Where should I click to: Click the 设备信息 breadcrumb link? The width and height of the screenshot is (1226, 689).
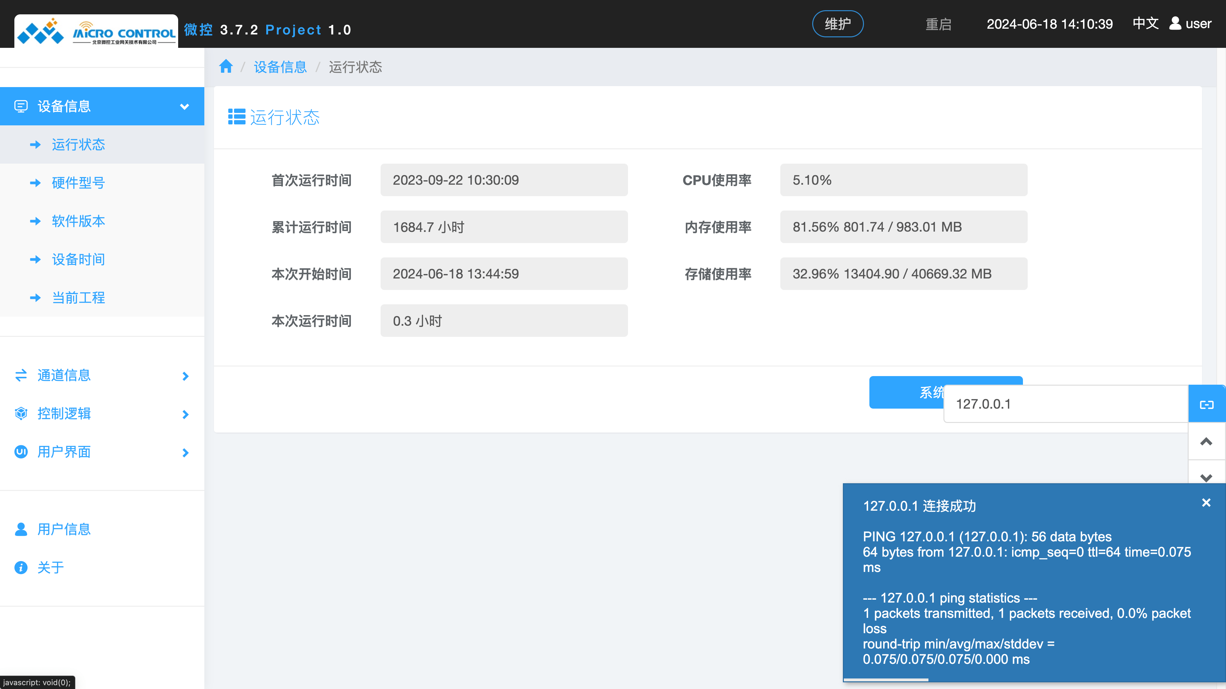(x=280, y=67)
